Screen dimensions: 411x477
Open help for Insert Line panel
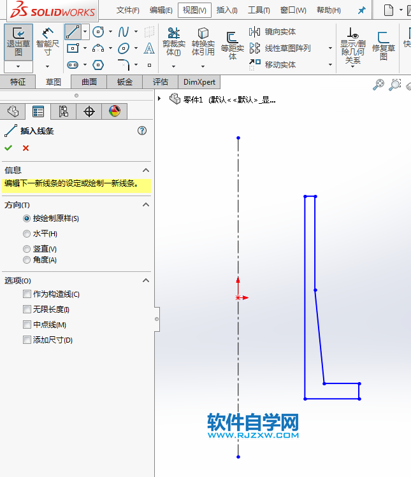pyautogui.click(x=142, y=131)
